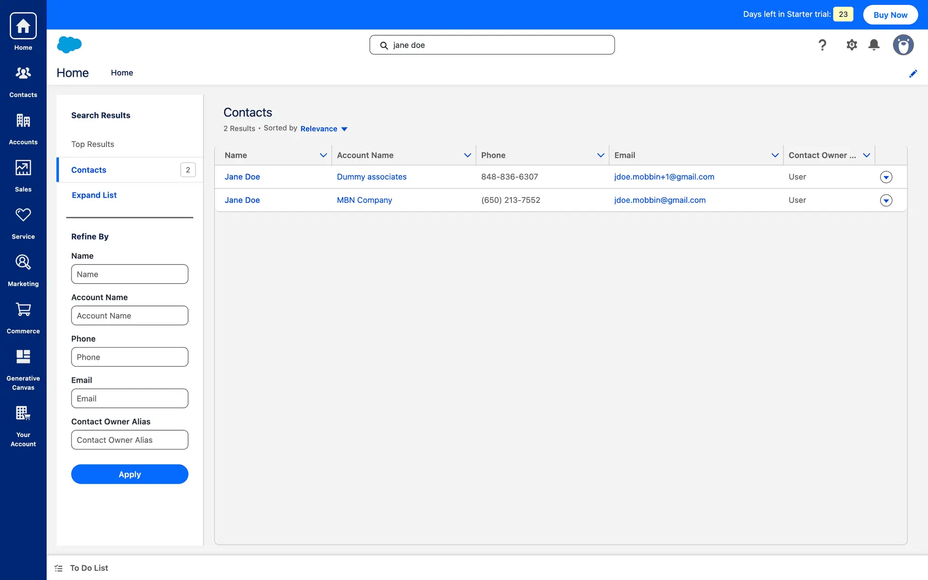Screen dimensions: 928x580
Task: Expand the Account Name column menu
Action: coord(467,155)
